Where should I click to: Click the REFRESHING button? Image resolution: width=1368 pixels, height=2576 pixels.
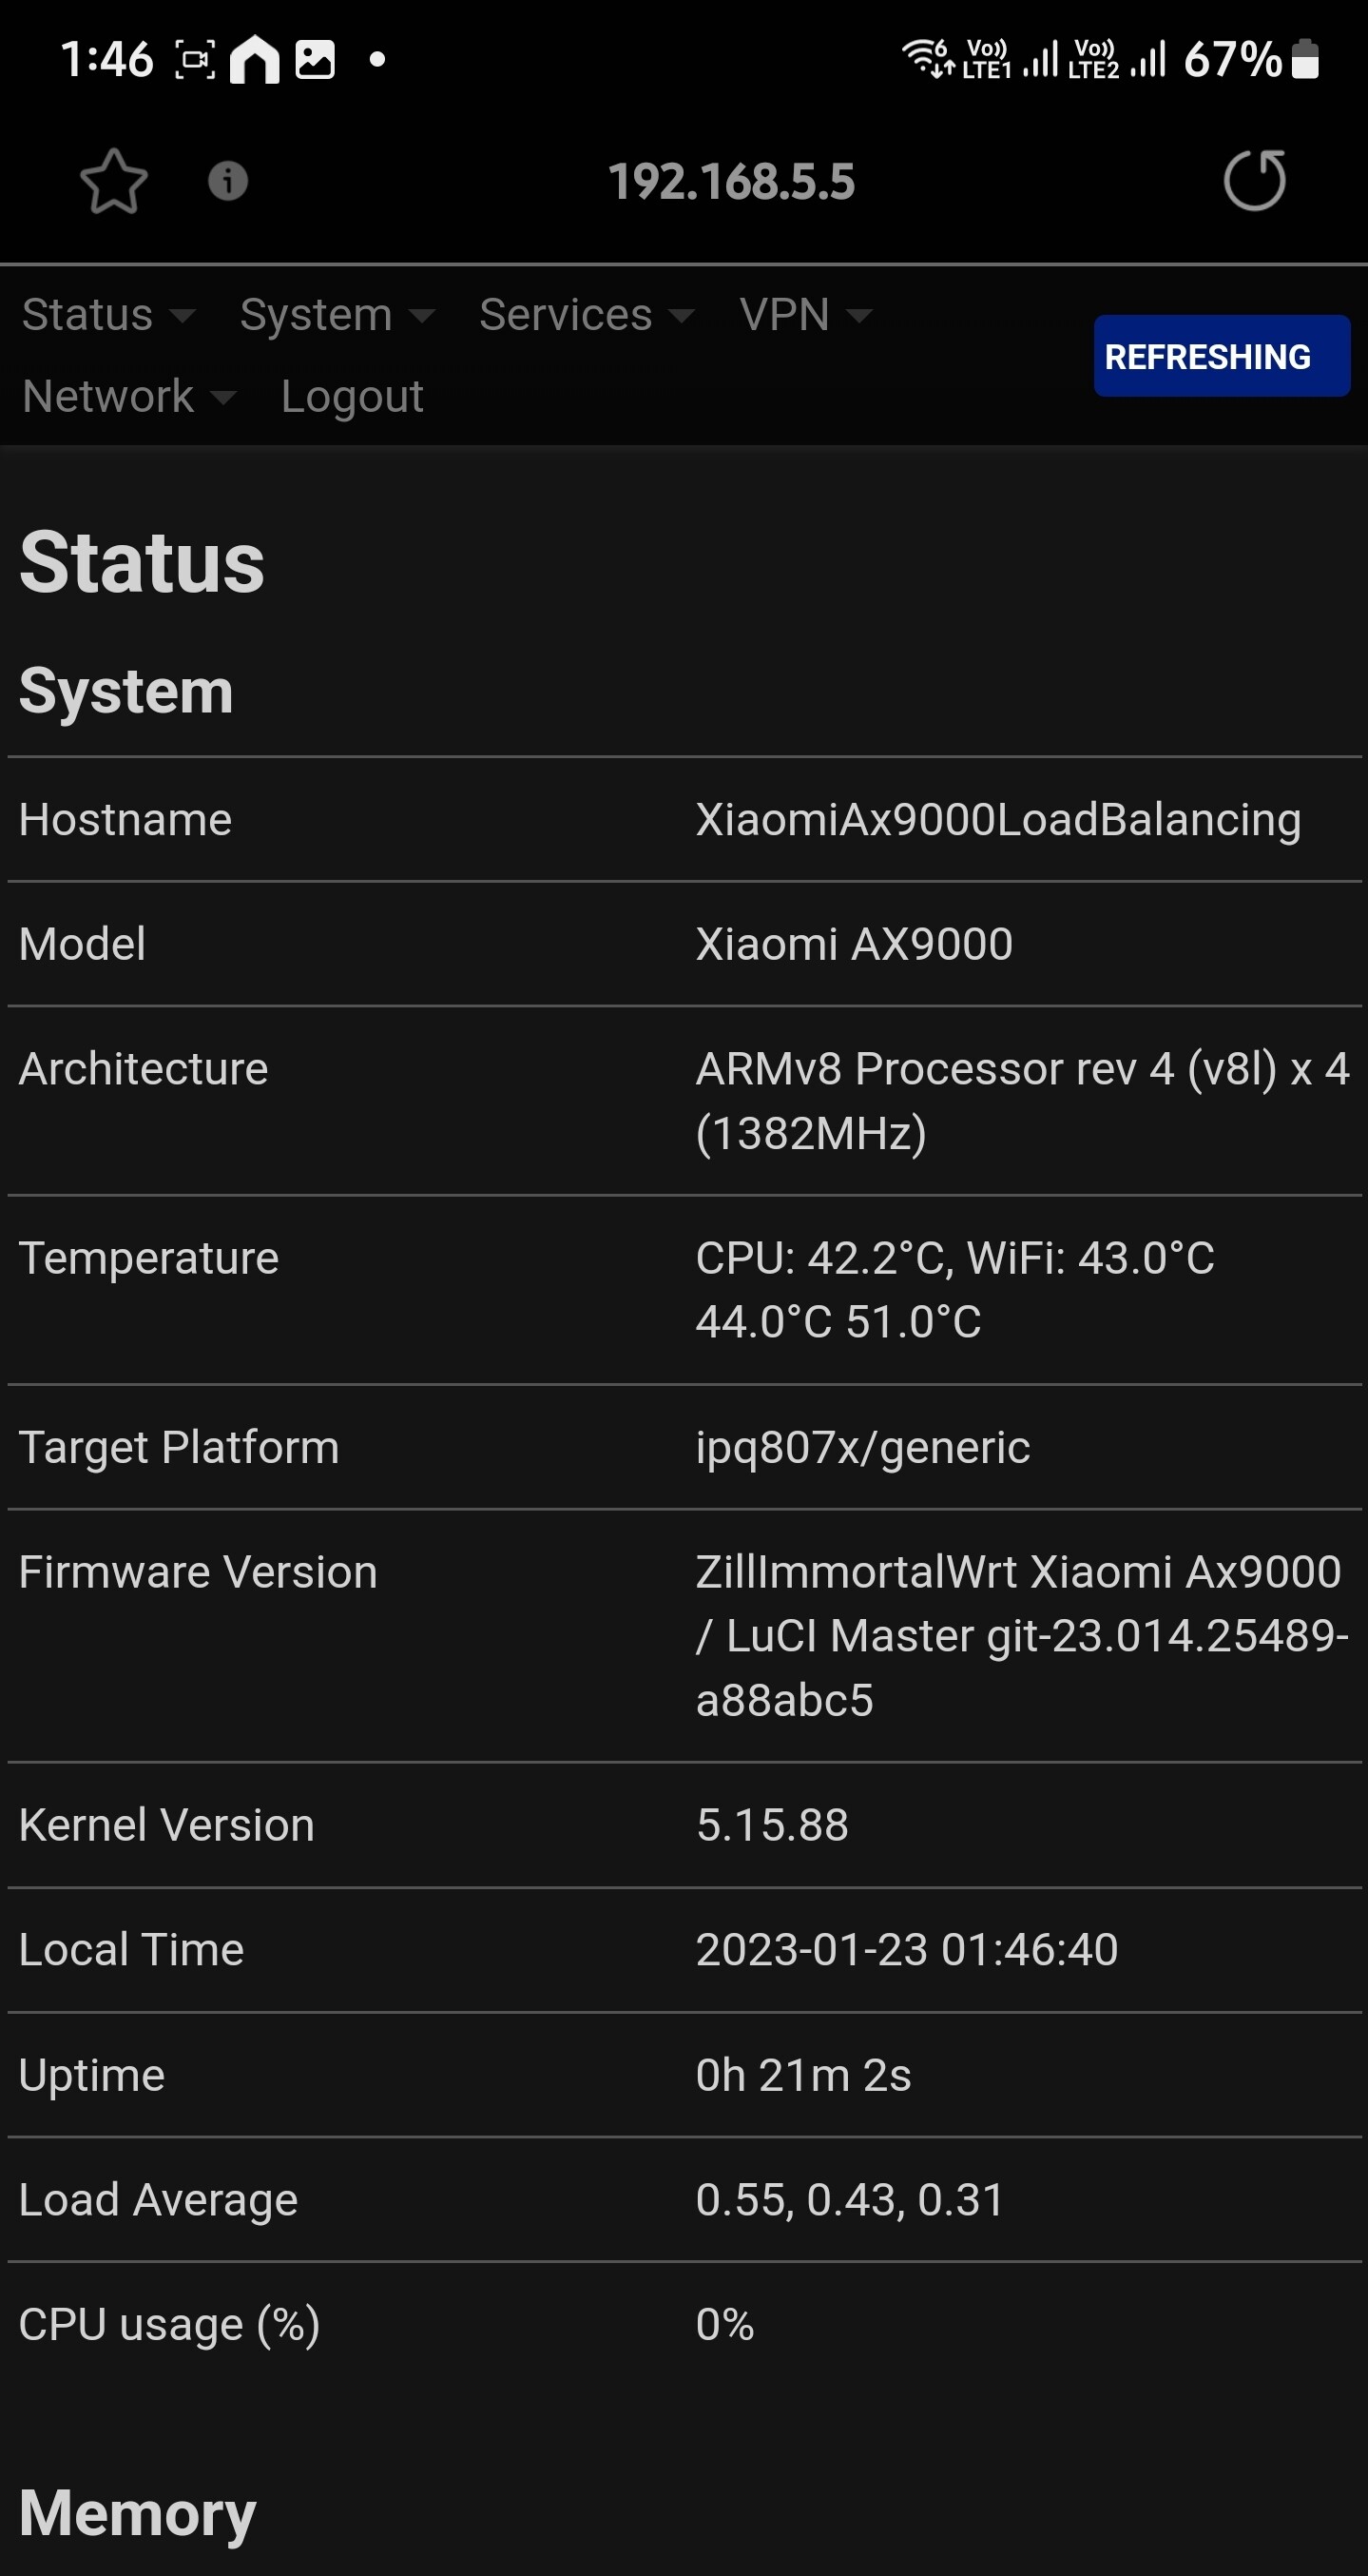point(1221,356)
